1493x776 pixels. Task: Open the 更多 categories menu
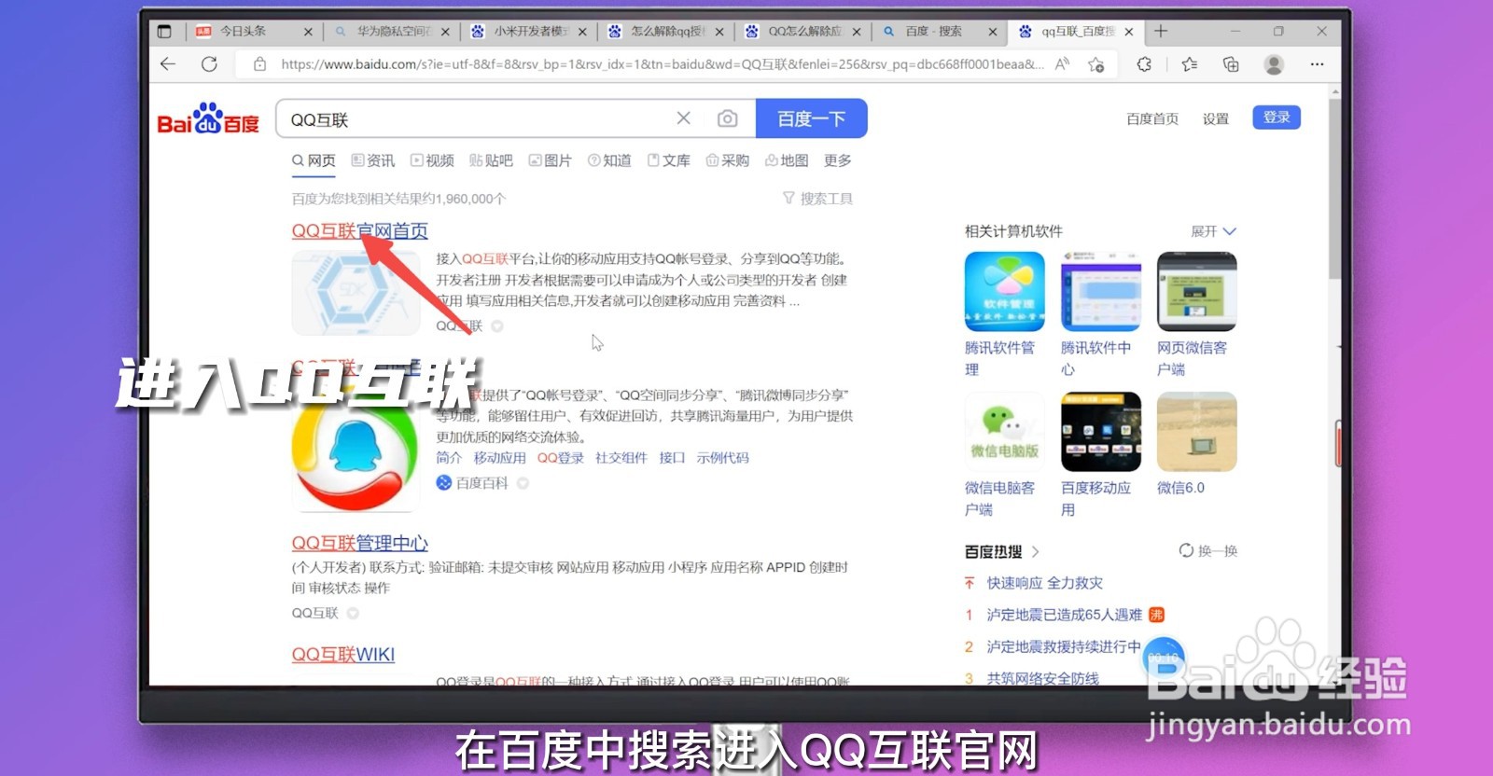point(838,160)
